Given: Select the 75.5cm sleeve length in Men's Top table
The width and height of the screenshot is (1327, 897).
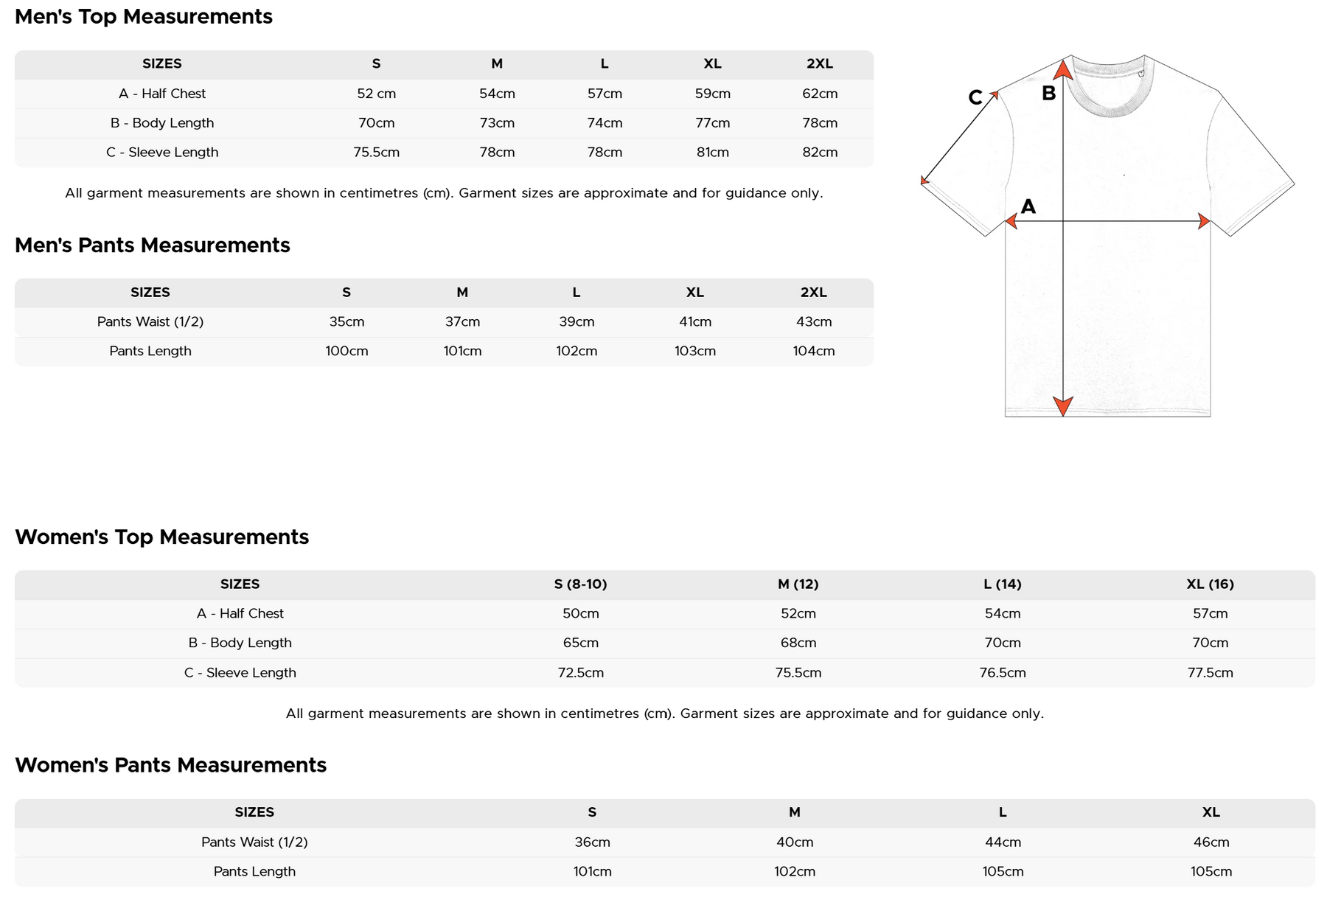Looking at the screenshot, I should (x=376, y=153).
